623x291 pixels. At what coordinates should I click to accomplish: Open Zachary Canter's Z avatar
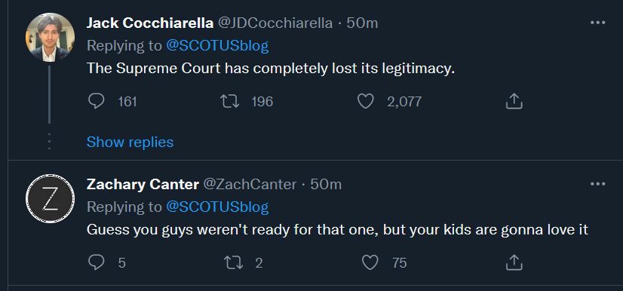(50, 198)
